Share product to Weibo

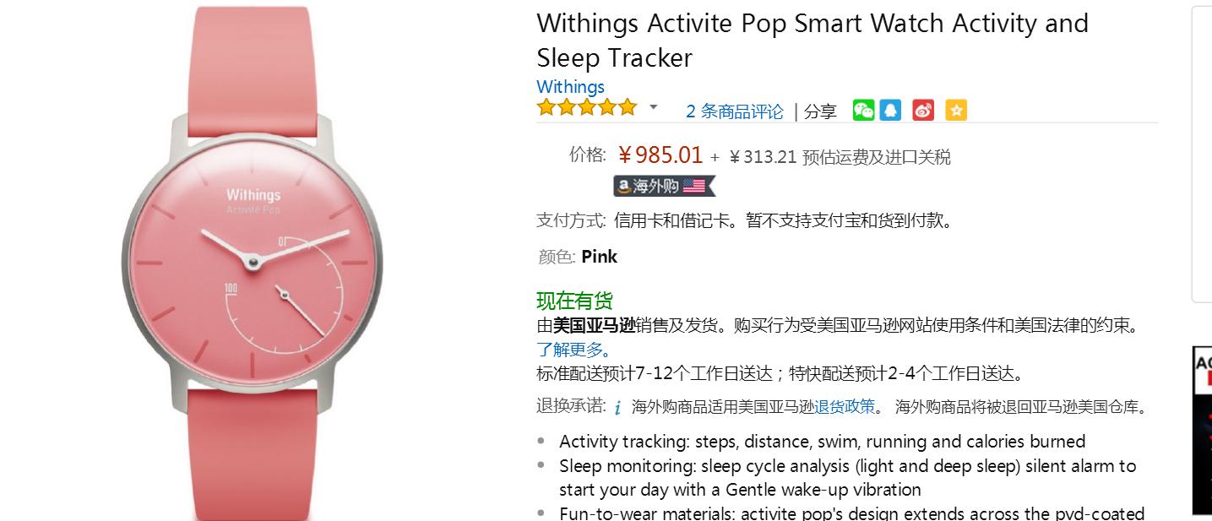point(923,110)
